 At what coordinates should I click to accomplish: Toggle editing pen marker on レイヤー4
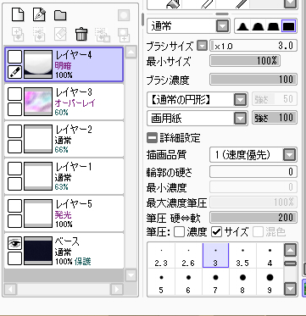coord(14,72)
